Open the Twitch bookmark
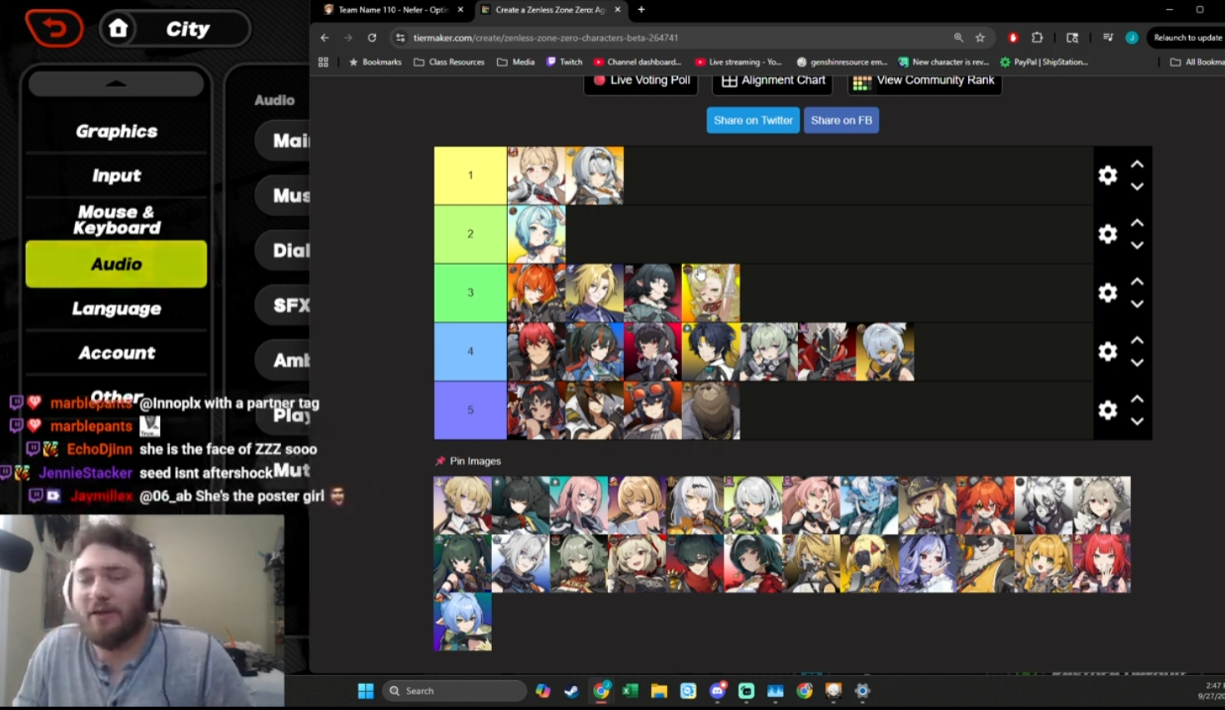 point(565,62)
